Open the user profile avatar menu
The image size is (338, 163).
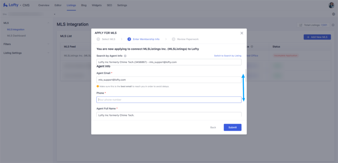tap(331, 5)
